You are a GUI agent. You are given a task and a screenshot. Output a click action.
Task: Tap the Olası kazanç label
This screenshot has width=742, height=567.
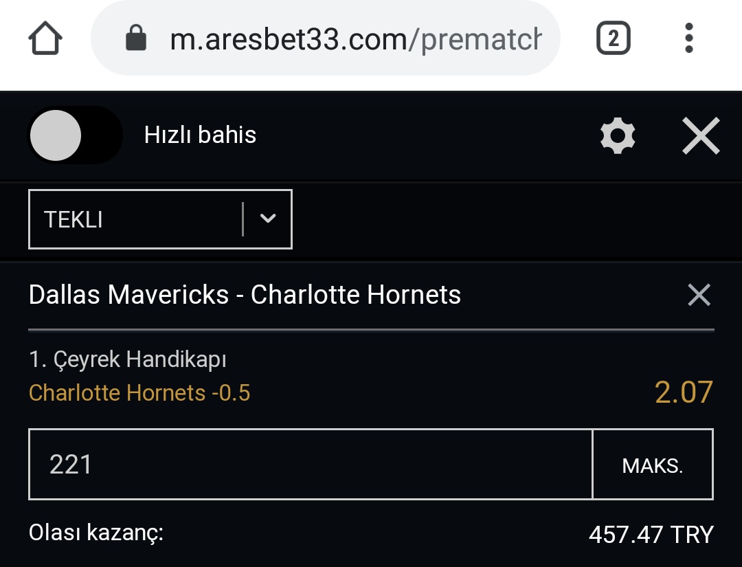96,533
